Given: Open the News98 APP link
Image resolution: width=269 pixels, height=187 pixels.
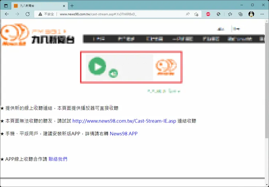Looking at the screenshot, I should point(124,134).
